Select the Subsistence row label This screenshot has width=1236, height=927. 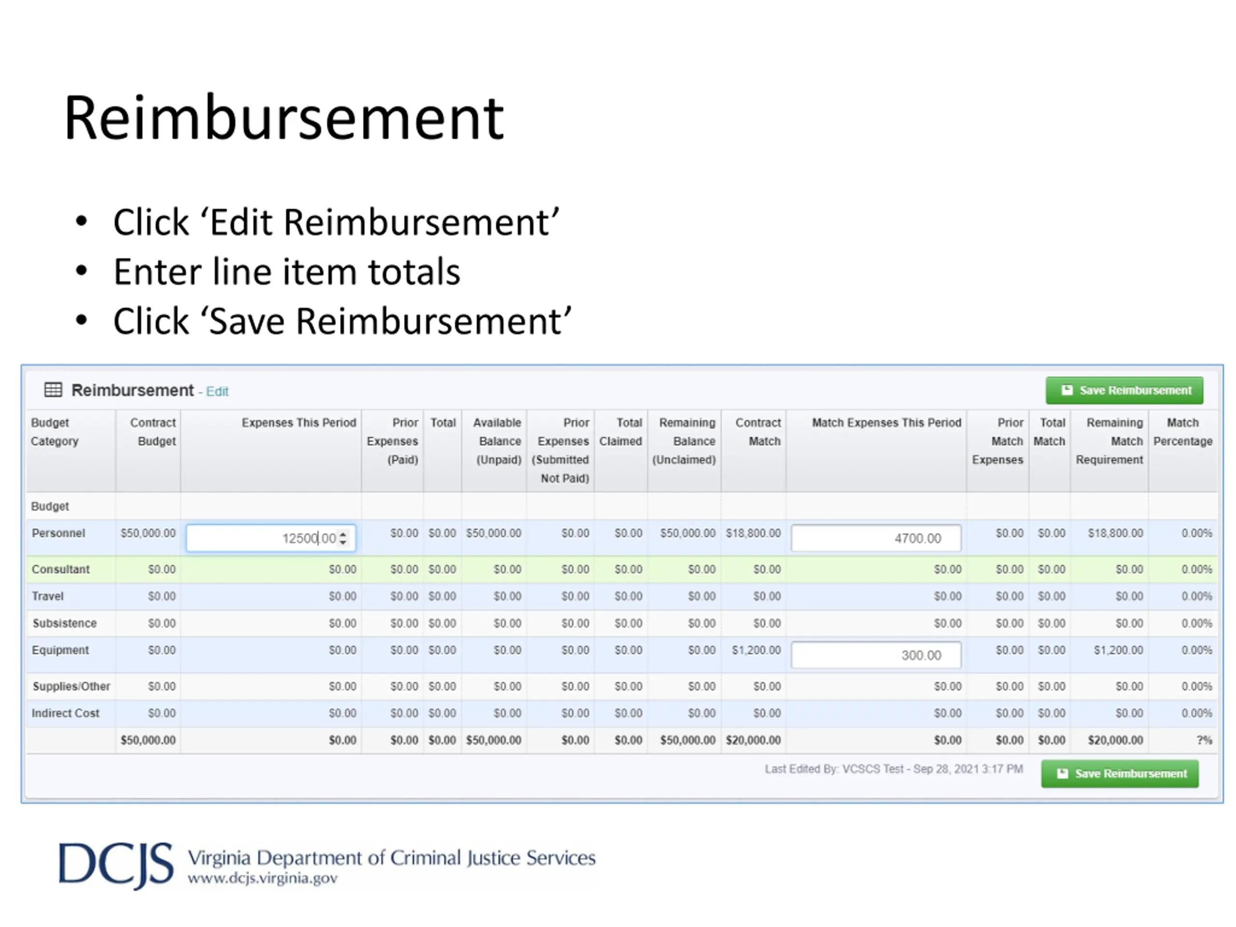[64, 623]
